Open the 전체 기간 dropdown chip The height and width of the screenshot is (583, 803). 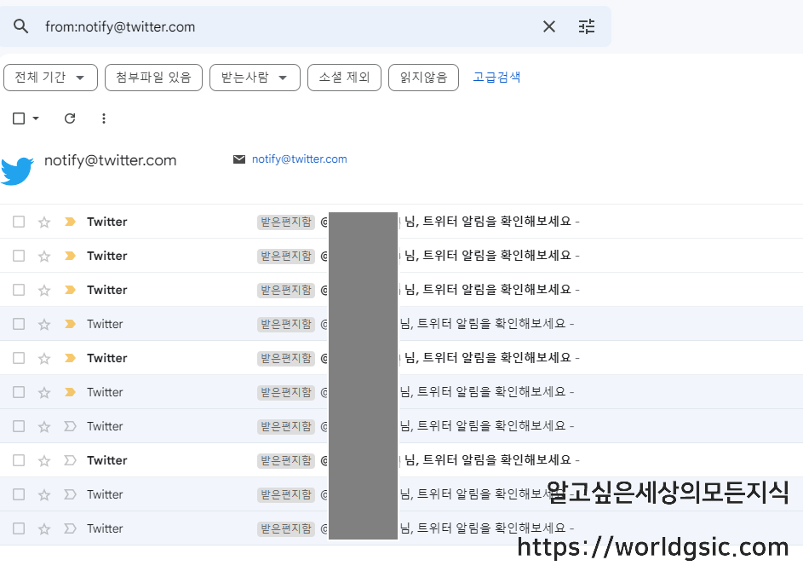coord(50,78)
